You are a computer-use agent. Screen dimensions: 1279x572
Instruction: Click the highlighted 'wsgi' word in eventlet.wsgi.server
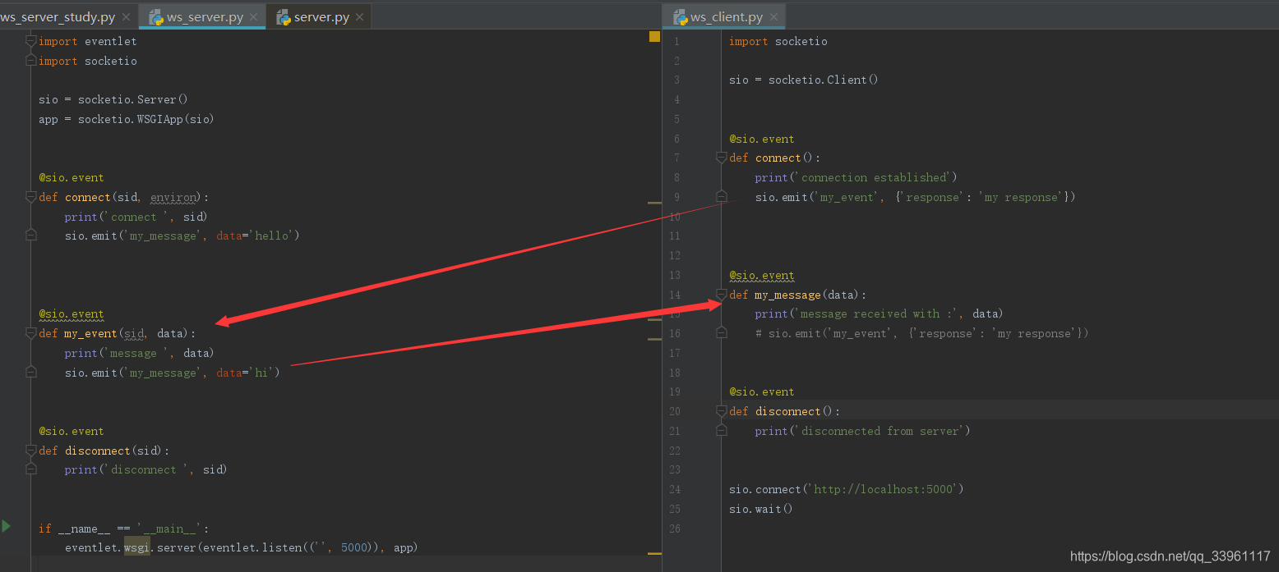pyautogui.click(x=136, y=547)
